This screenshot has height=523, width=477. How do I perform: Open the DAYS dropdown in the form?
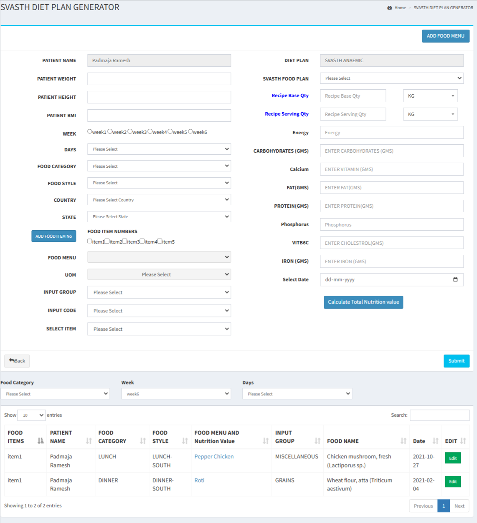[159, 149]
